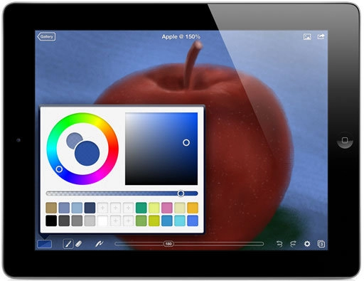The height and width of the screenshot is (281, 364).
Task: Select the dark navy swatch
Action: pos(90,208)
